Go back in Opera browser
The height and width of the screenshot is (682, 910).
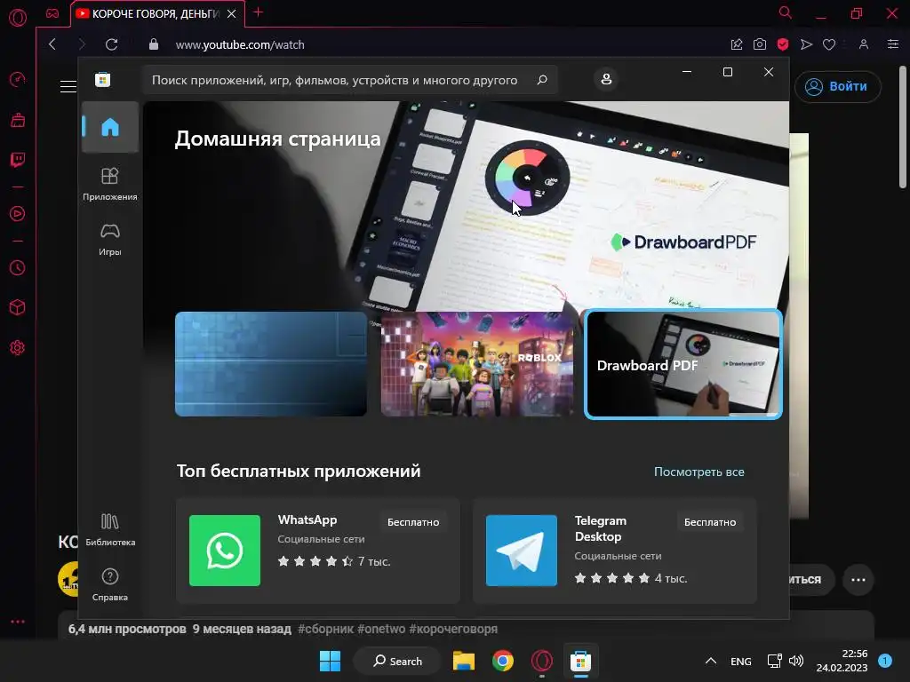(52, 44)
